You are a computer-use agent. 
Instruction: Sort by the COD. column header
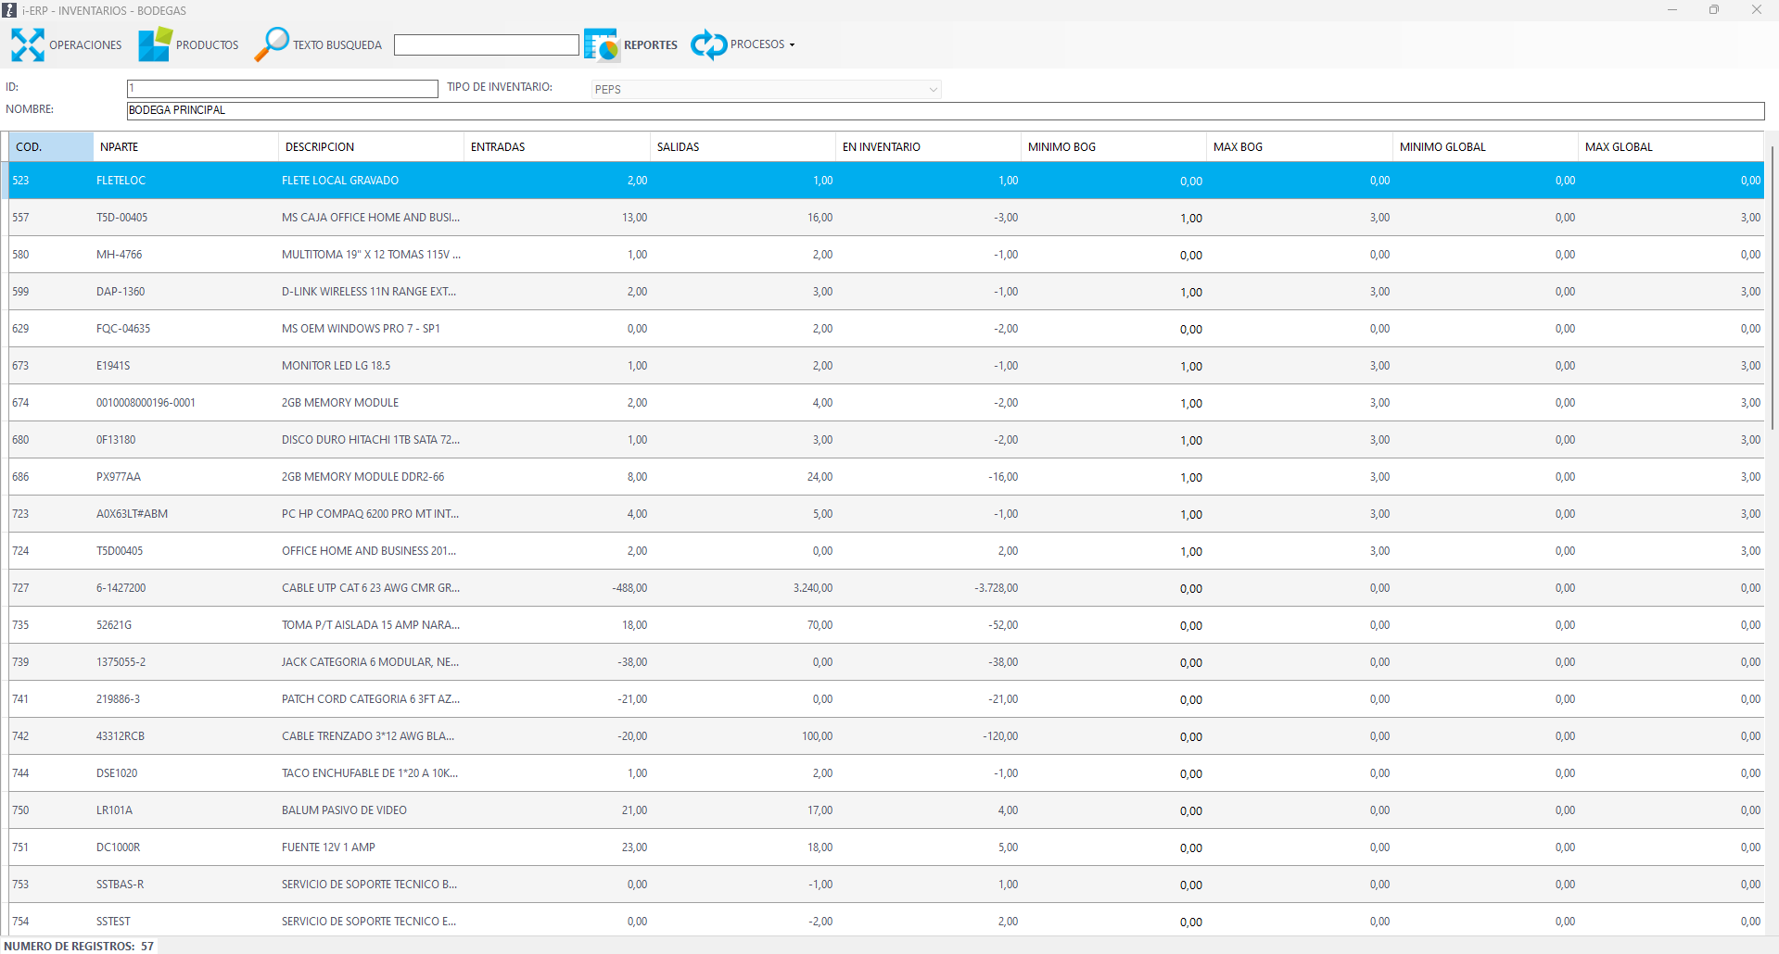pos(51,146)
